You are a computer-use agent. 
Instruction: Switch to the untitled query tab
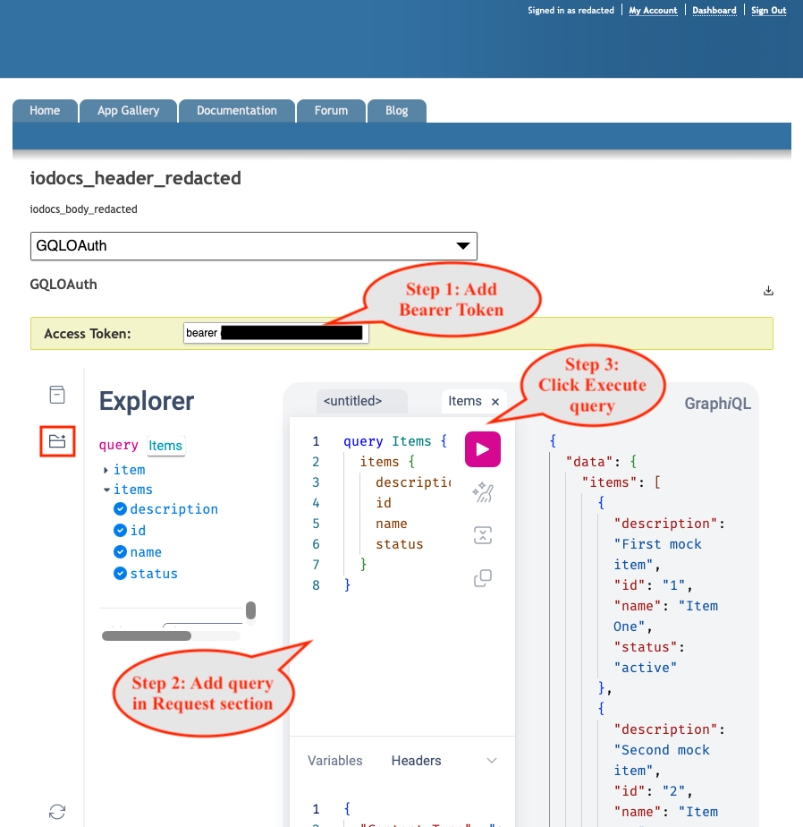pyautogui.click(x=352, y=401)
